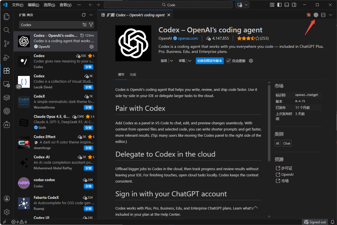Install the Codex Effect extension

point(88,148)
